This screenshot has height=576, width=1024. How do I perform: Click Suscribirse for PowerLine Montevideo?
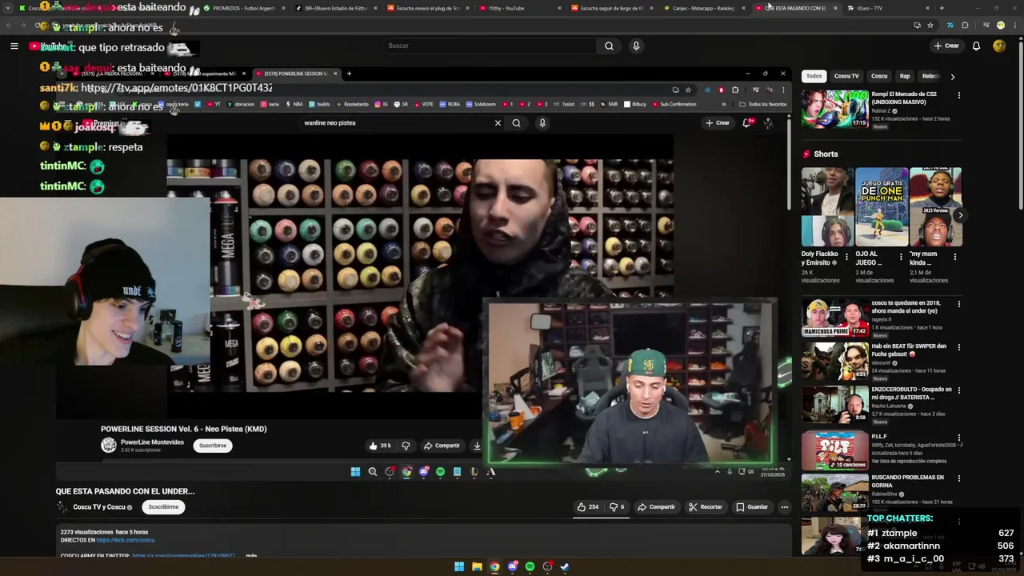pos(213,446)
